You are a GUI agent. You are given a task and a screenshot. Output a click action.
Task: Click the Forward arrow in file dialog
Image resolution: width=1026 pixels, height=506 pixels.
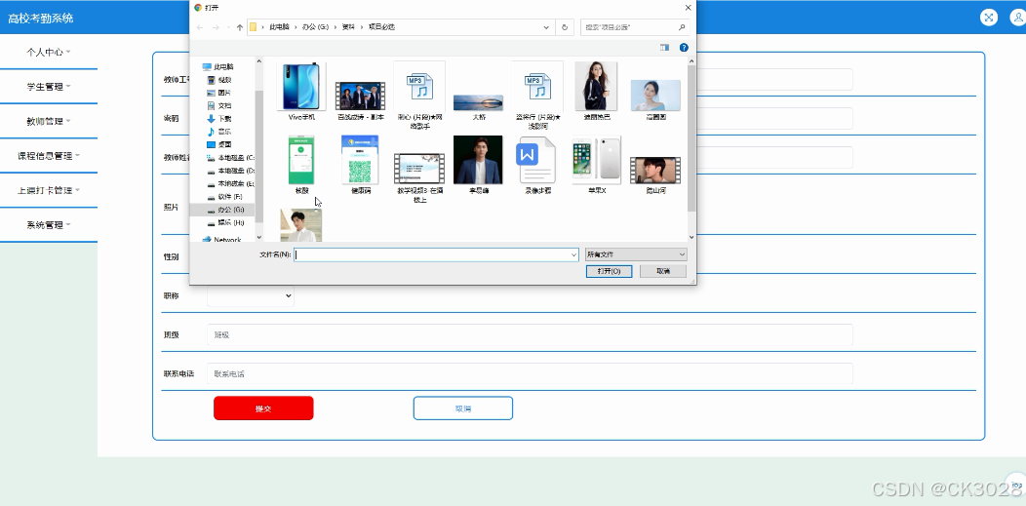(x=216, y=27)
